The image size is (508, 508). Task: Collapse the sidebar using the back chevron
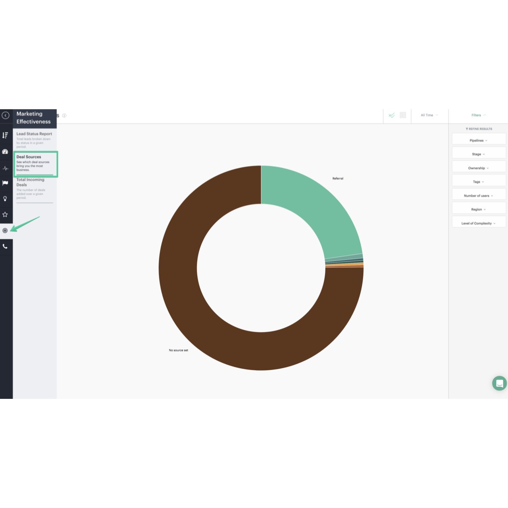(6, 115)
